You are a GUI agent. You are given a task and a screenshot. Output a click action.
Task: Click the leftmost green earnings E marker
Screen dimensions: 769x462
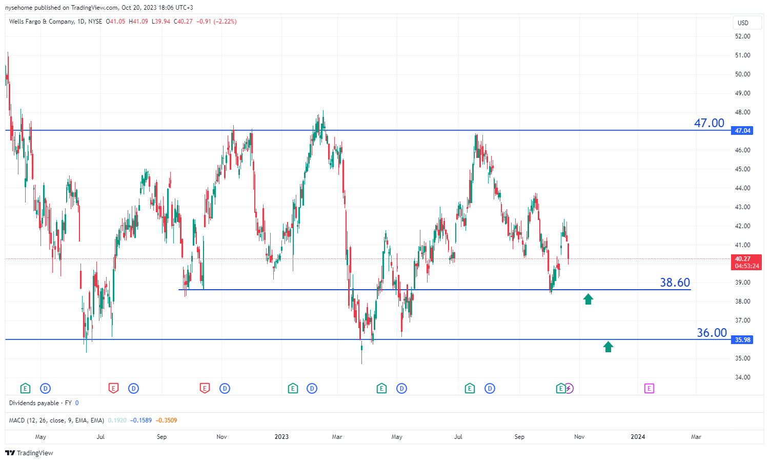pyautogui.click(x=25, y=389)
